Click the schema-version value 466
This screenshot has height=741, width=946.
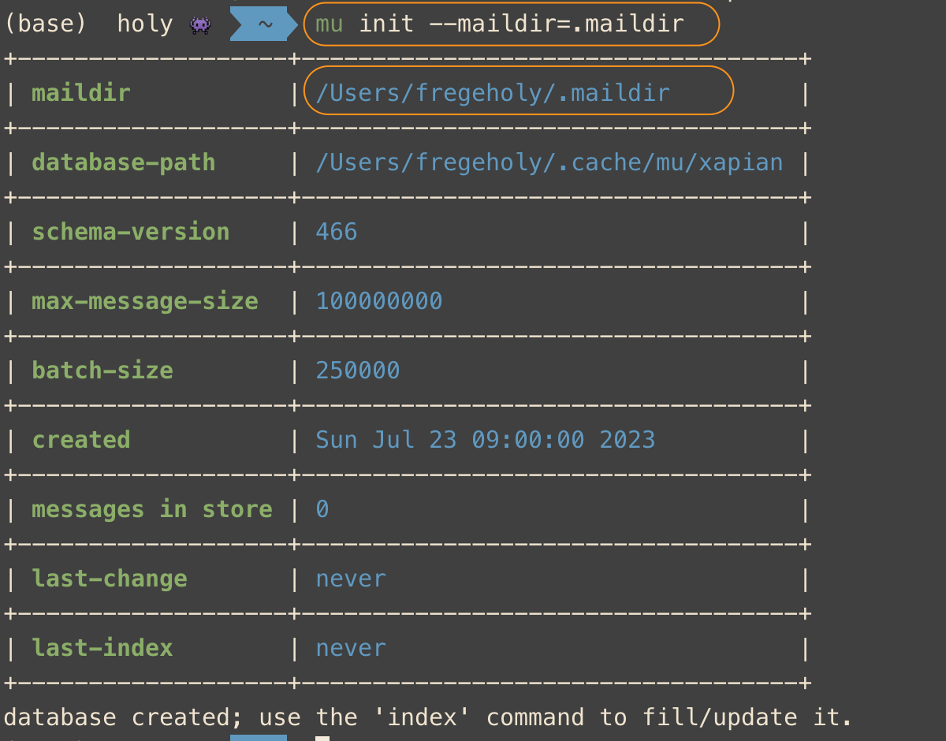(x=337, y=232)
